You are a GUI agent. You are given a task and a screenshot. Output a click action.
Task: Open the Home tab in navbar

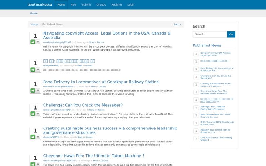(x=61, y=4)
